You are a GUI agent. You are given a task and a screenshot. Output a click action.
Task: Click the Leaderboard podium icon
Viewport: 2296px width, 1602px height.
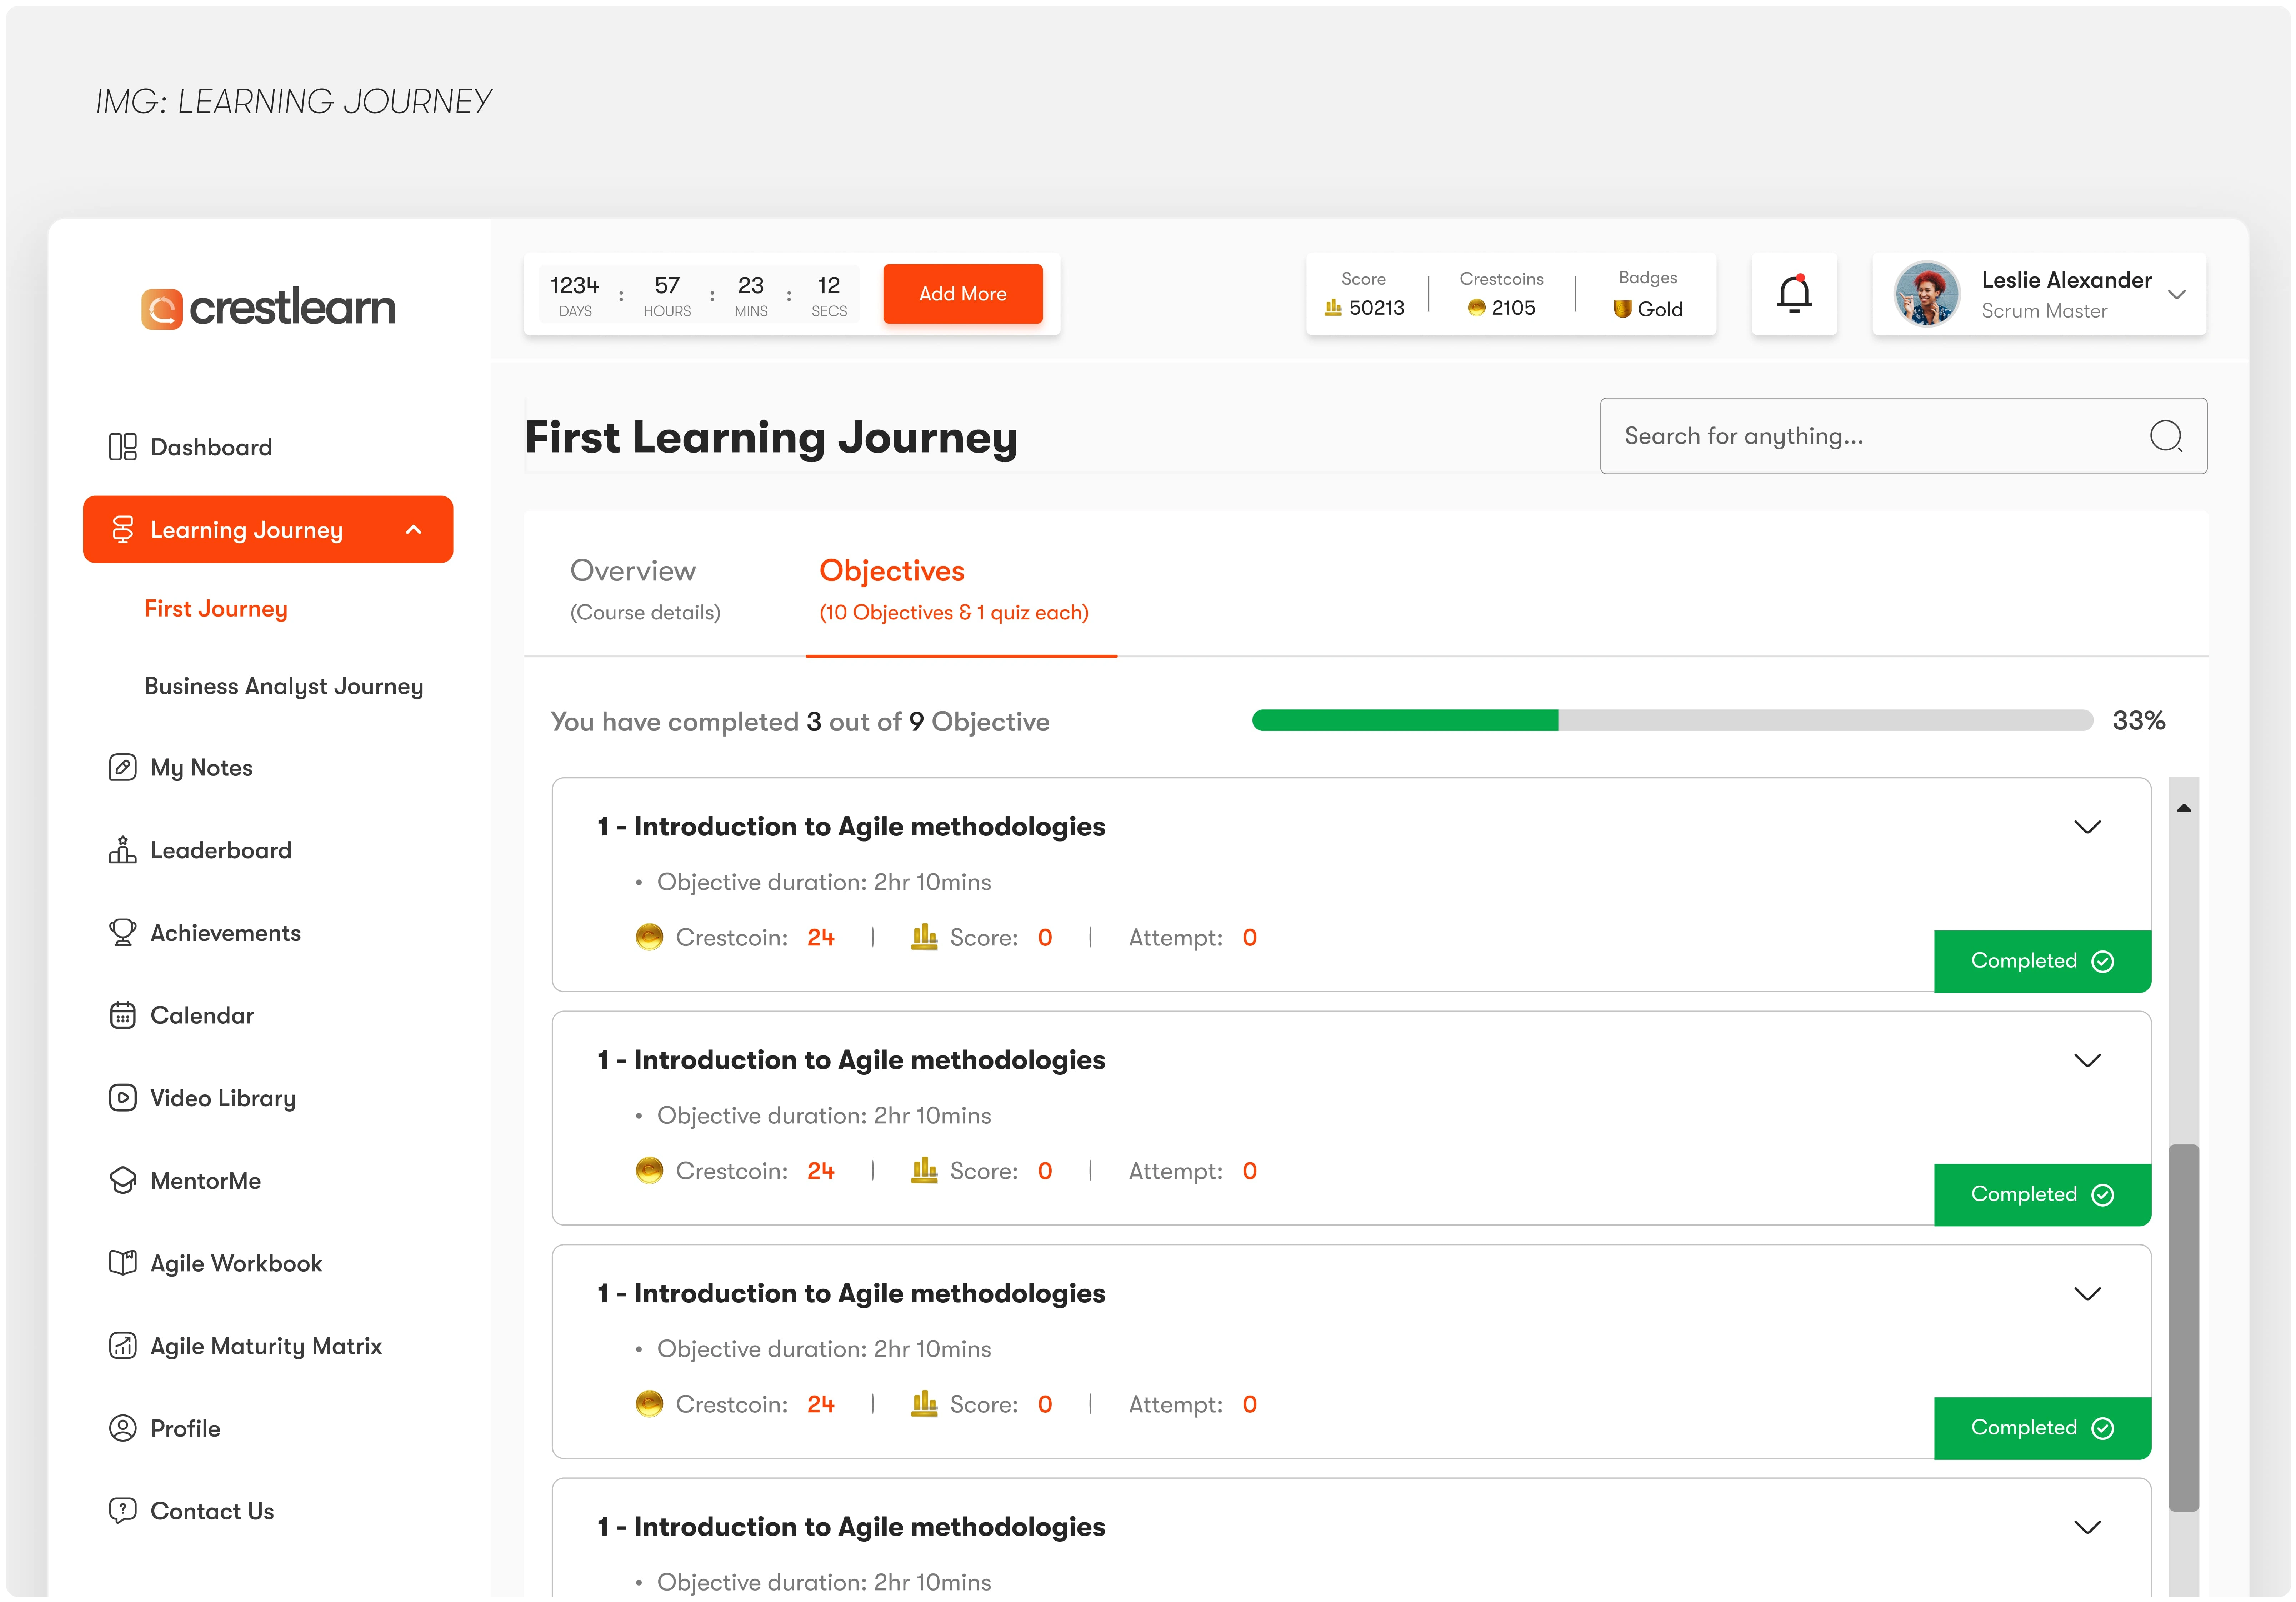tap(122, 850)
